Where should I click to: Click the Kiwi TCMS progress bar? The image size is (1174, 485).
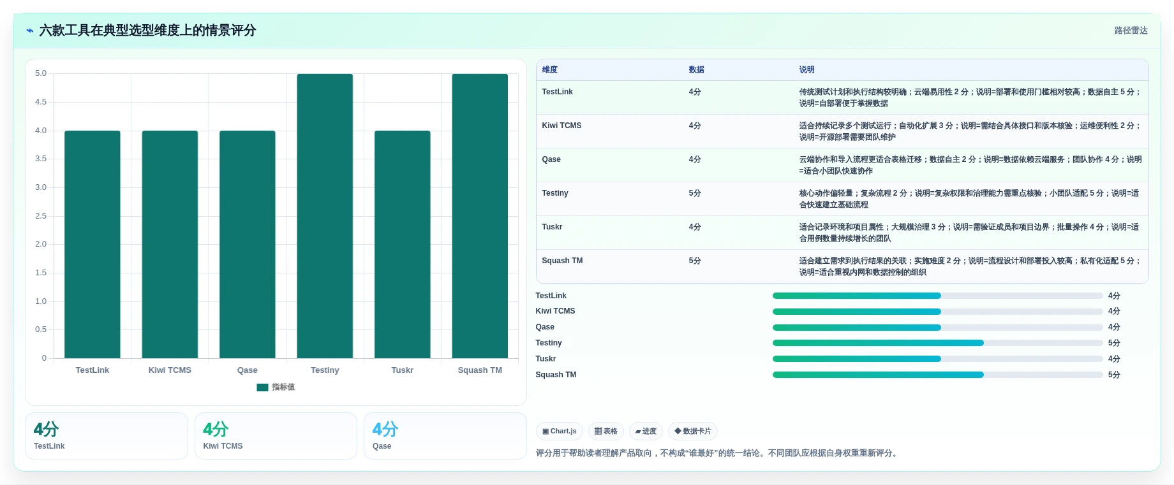pos(937,312)
